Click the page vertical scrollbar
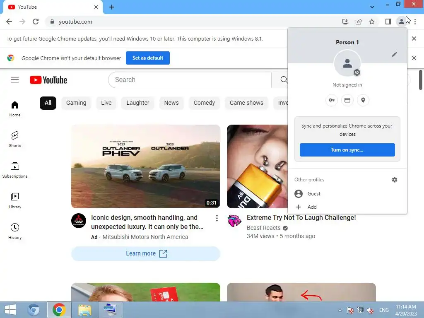This screenshot has width=424, height=318. coord(421,80)
